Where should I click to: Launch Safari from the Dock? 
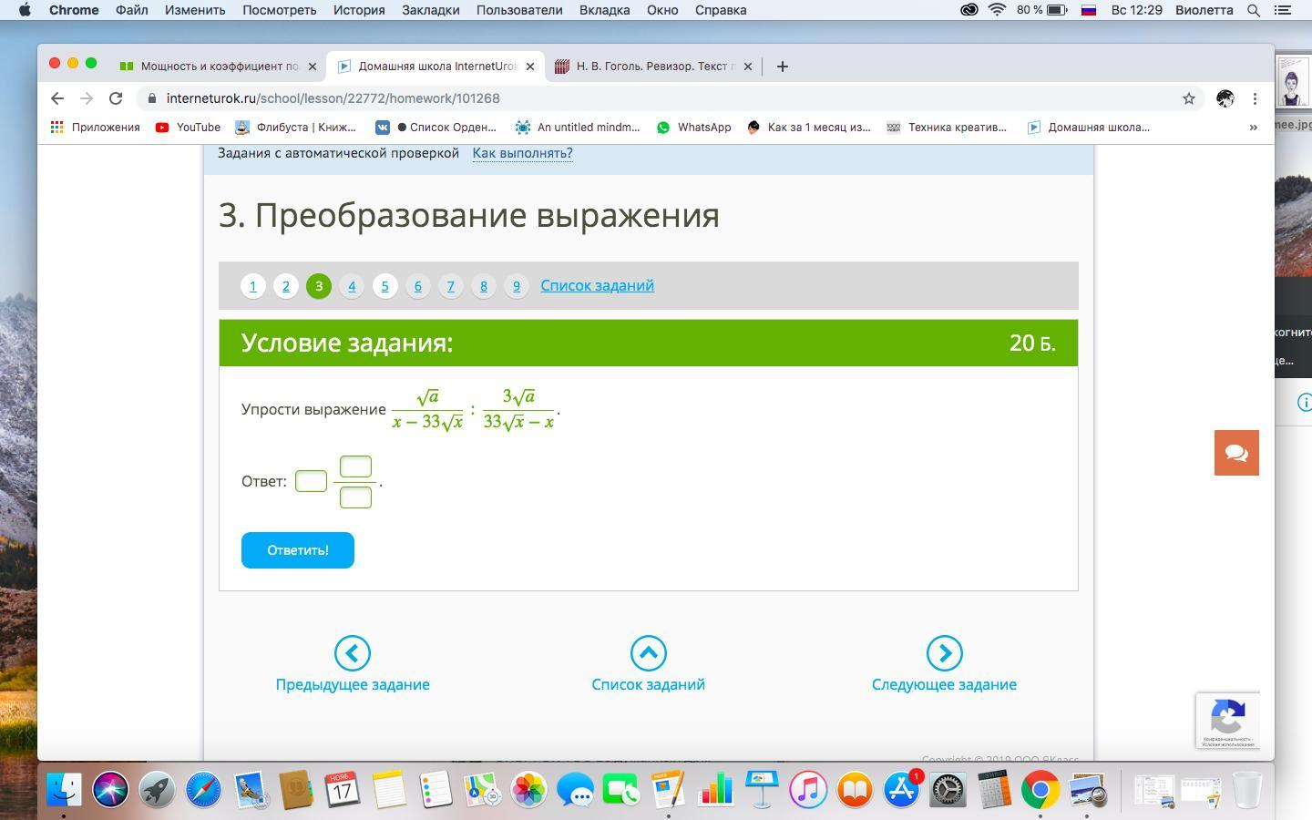tap(203, 790)
